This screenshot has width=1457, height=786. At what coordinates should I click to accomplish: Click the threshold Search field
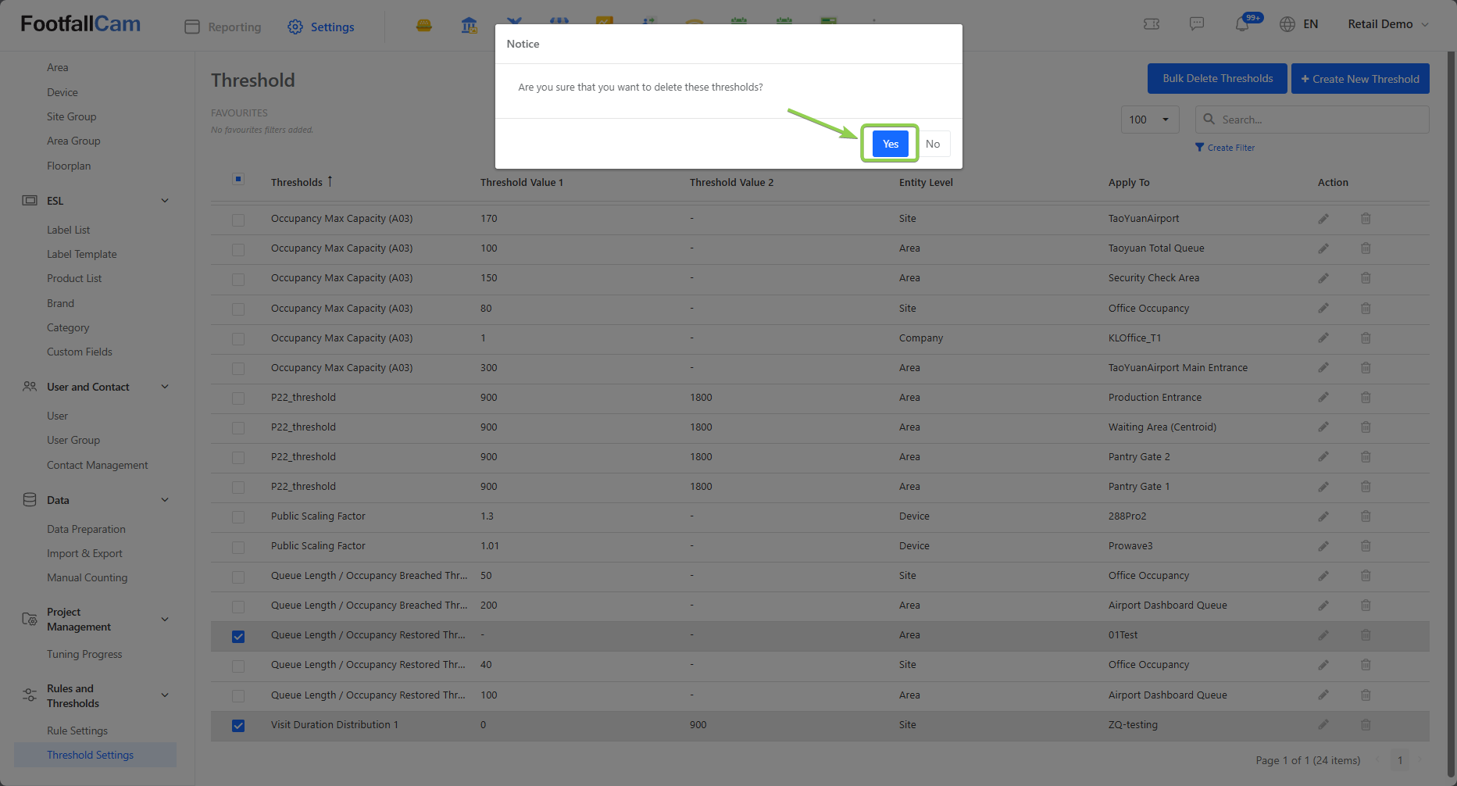[x=1320, y=120]
